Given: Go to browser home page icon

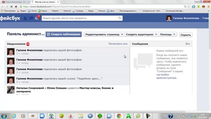Looking at the screenshot, I should pyautogui.click(x=16, y=7).
